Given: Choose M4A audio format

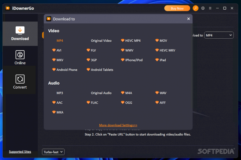Looking at the screenshot, I should (x=129, y=93).
